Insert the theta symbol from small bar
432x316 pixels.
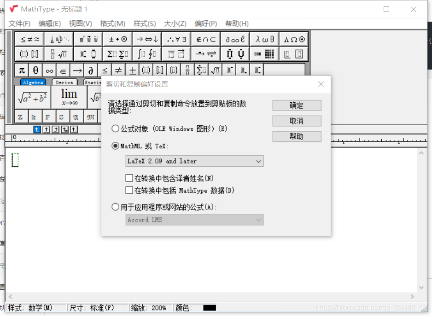click(35, 70)
